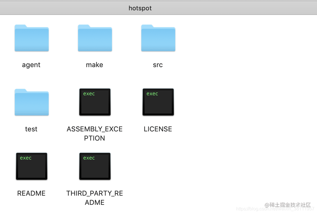
Task: Click the hotspot window title
Action: (140, 8)
